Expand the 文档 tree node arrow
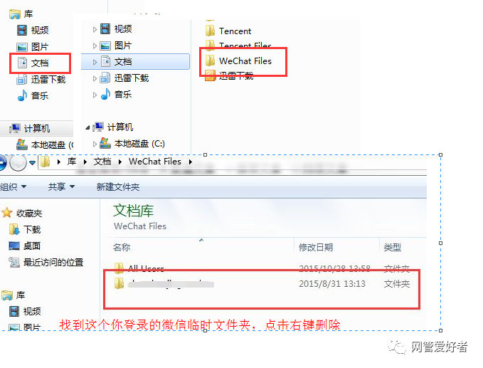Screen dimensions: 483x368 [95, 62]
